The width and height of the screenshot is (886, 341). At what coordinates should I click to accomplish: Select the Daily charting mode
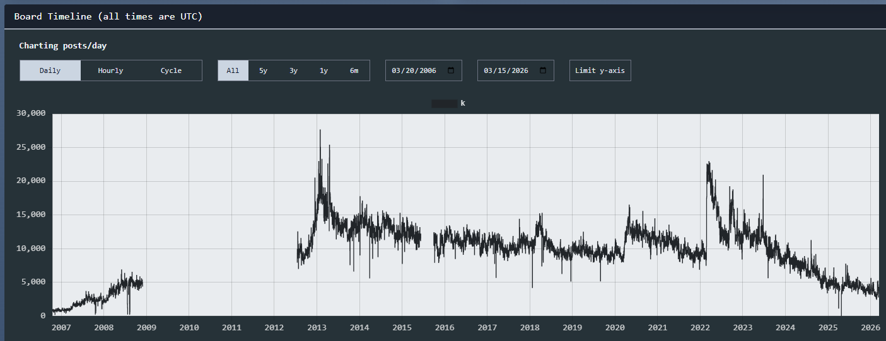coord(50,70)
